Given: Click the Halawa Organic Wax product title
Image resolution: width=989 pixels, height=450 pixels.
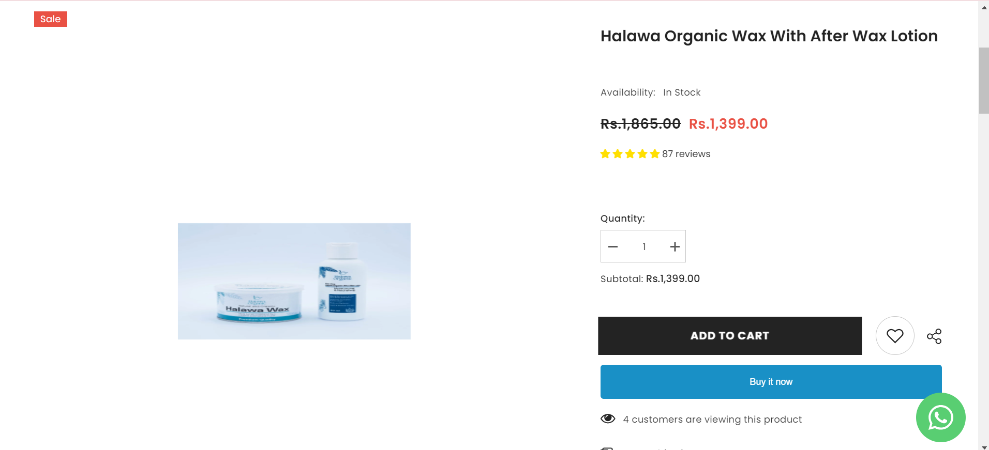Looking at the screenshot, I should (769, 36).
